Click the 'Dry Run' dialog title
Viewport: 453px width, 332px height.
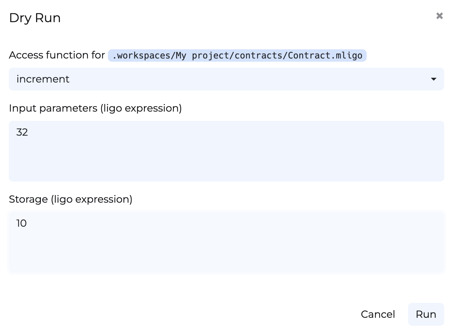coord(35,18)
